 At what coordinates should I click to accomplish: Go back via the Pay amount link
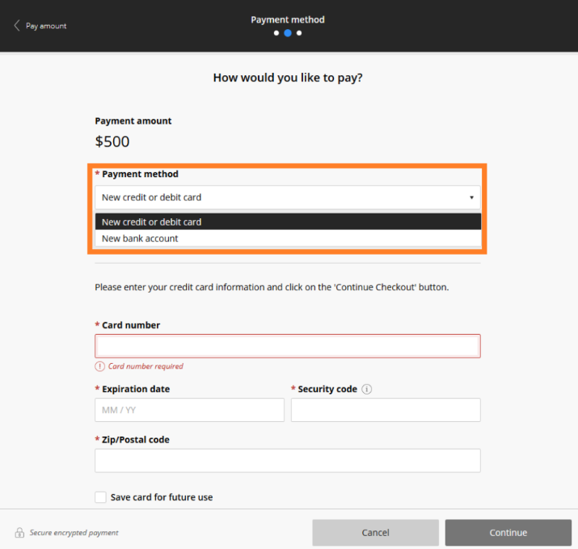(x=46, y=26)
